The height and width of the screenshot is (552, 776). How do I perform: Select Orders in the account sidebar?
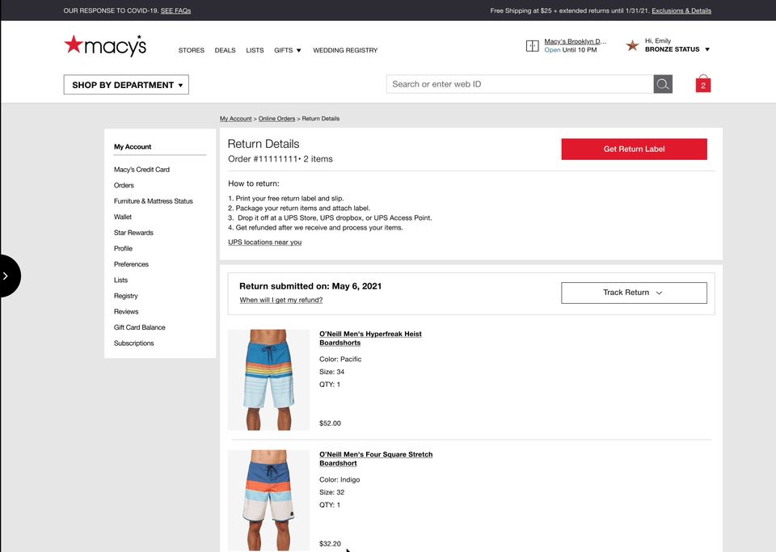coord(124,186)
